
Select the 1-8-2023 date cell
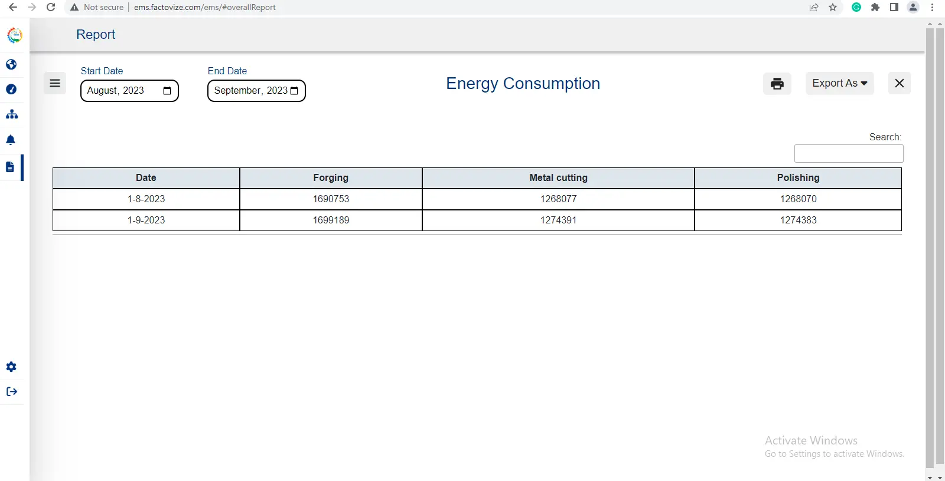pyautogui.click(x=146, y=199)
